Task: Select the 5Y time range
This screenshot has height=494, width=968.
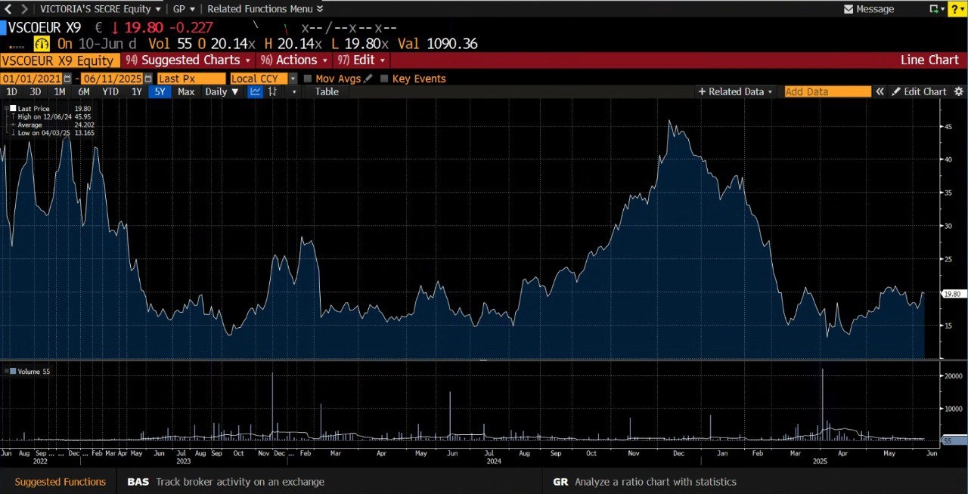Action: [161, 91]
